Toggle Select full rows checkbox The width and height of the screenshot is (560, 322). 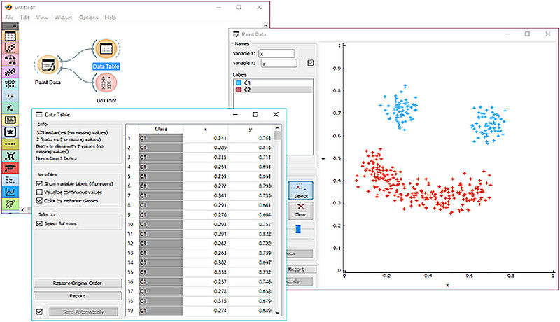40,223
